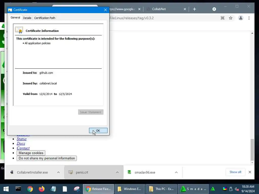The width and height of the screenshot is (259, 194).
Task: Expand options for smadav96.exe download
Action: pos(176,172)
